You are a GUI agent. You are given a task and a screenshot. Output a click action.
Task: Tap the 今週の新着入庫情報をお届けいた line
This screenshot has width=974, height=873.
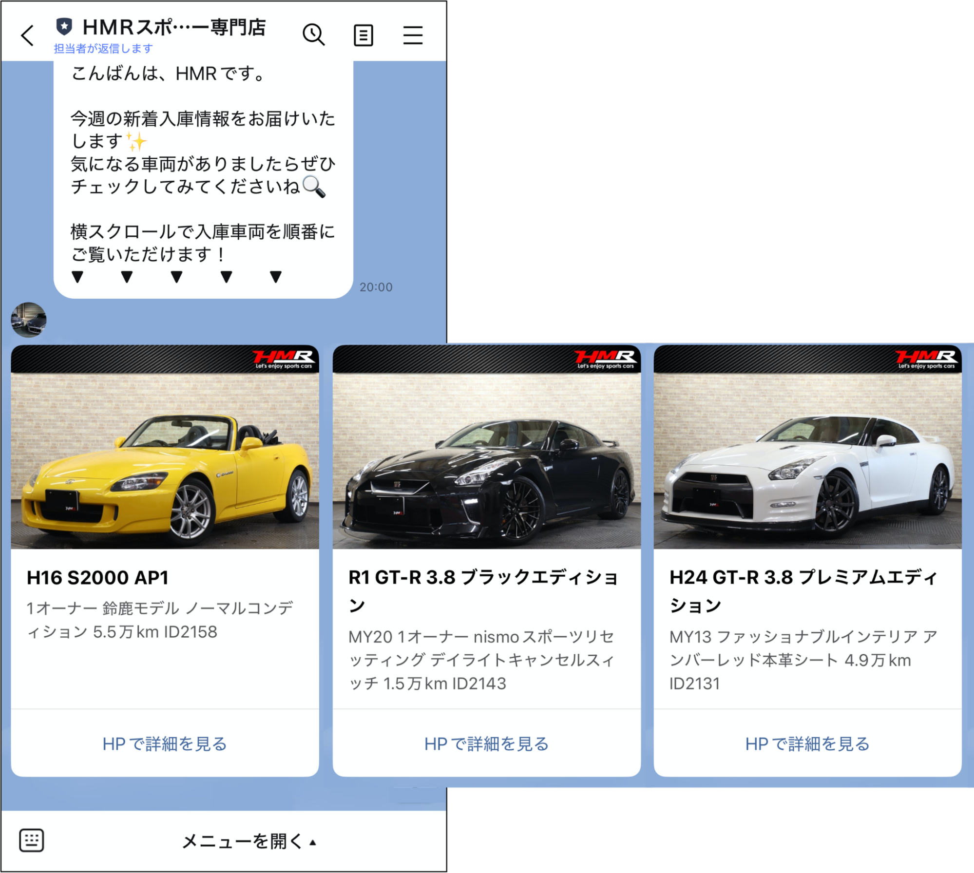[203, 119]
